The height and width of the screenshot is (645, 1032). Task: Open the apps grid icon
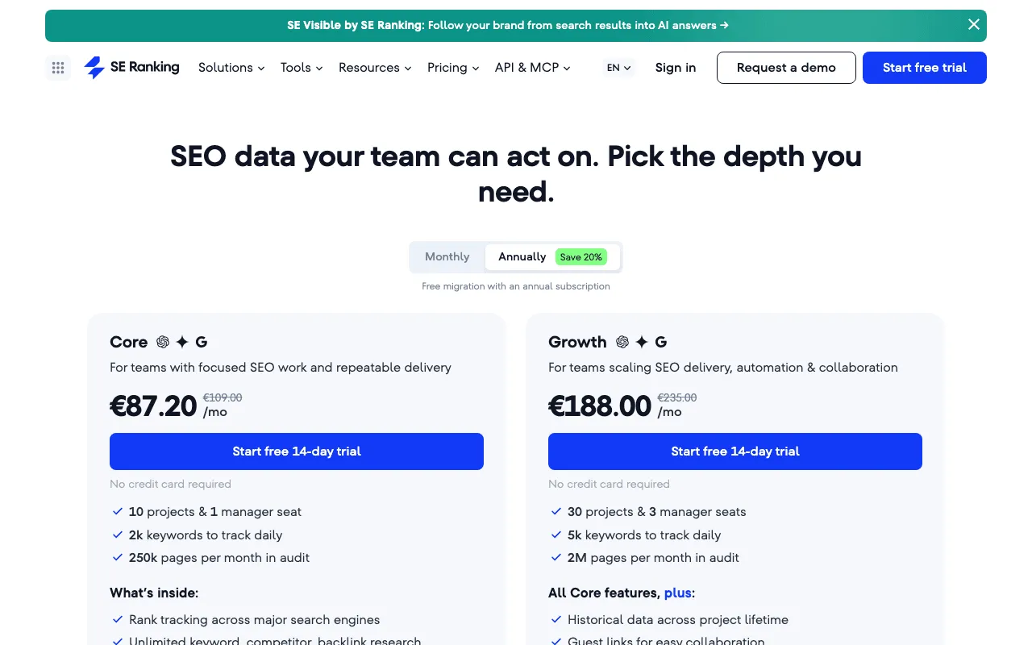[x=58, y=68]
